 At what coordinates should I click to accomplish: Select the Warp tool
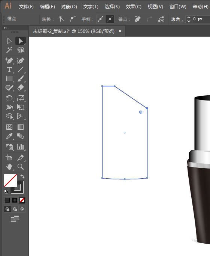[x=9, y=107]
